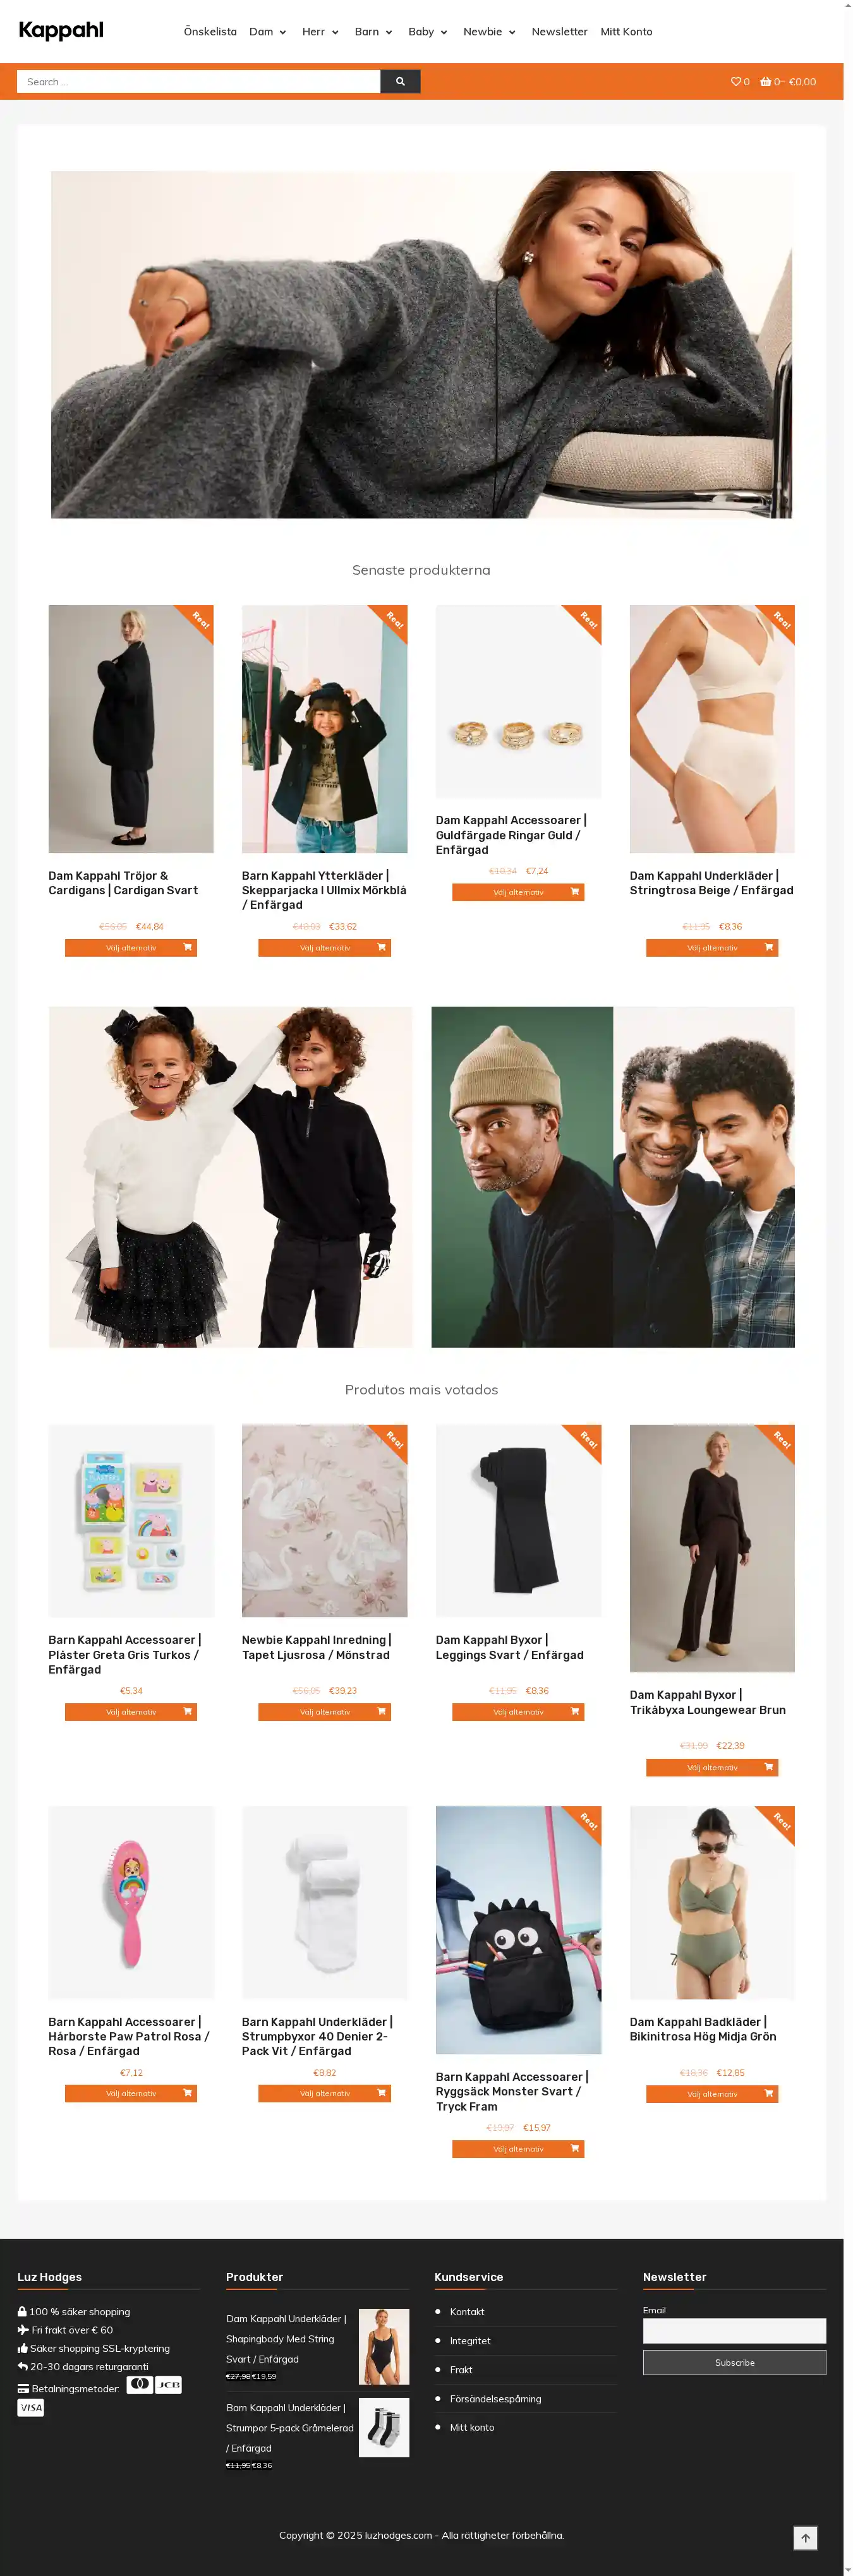853x2576 pixels.
Task: Open the Försändelsespårning link
Action: pos(495,2398)
